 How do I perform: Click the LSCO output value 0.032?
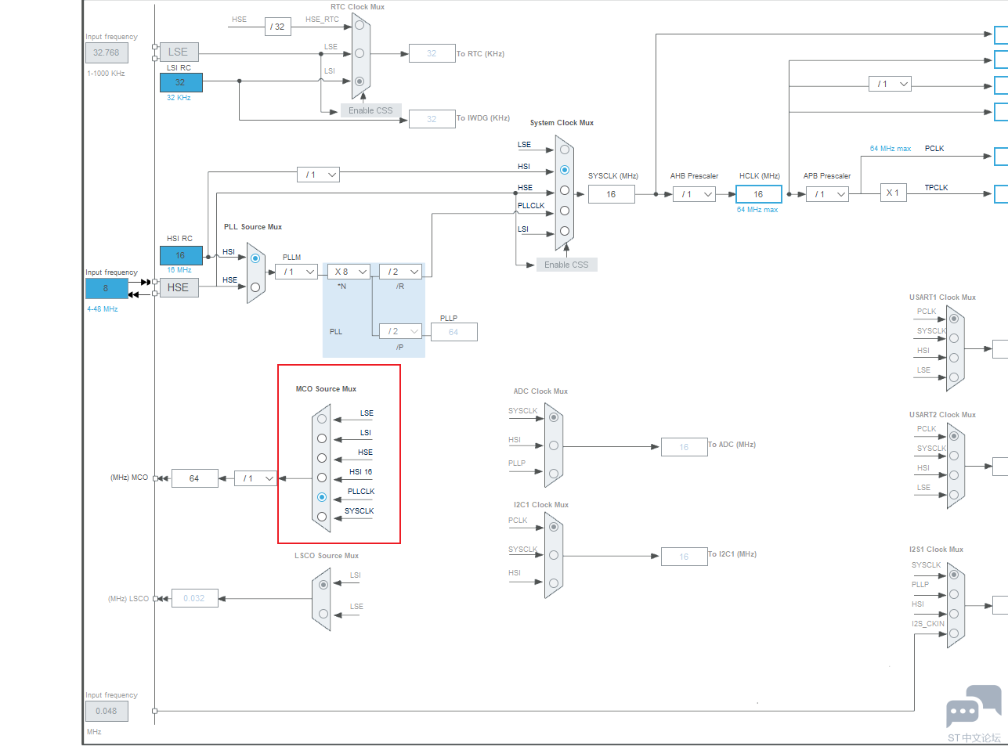pos(194,598)
